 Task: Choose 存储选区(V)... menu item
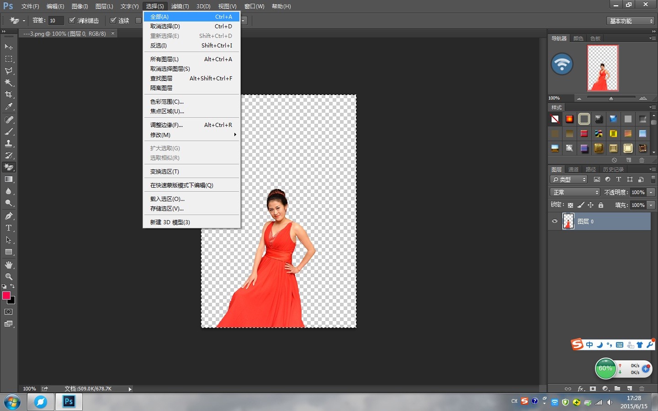[192, 208]
